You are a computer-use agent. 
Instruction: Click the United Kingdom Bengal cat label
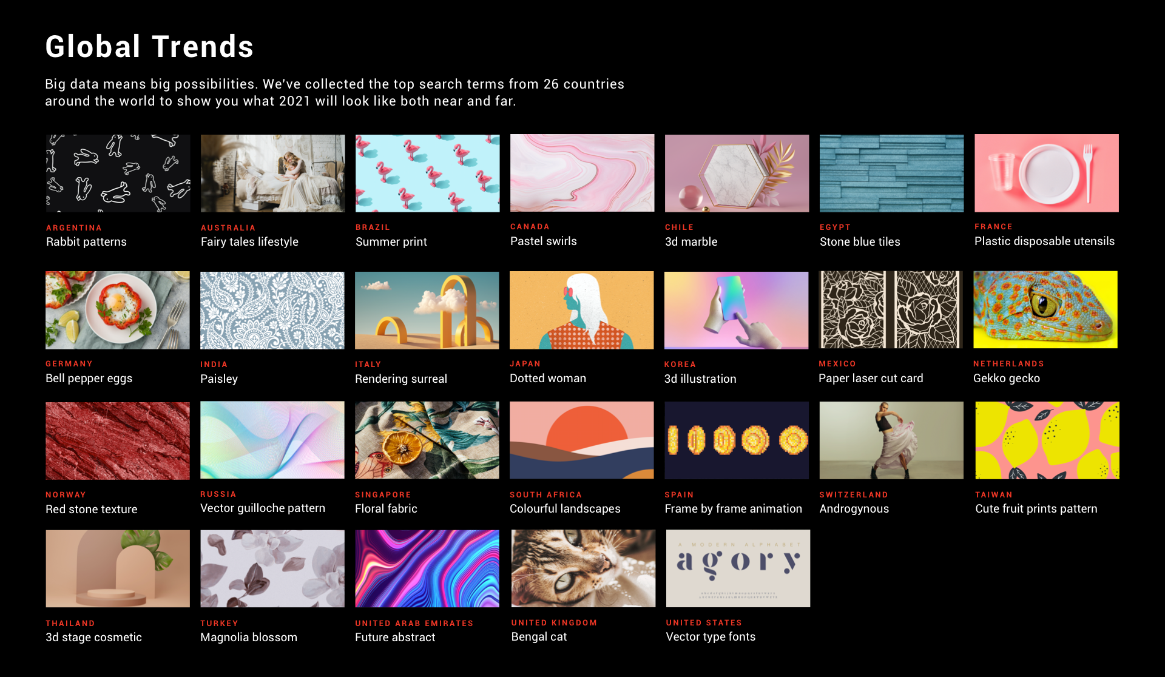tap(539, 636)
